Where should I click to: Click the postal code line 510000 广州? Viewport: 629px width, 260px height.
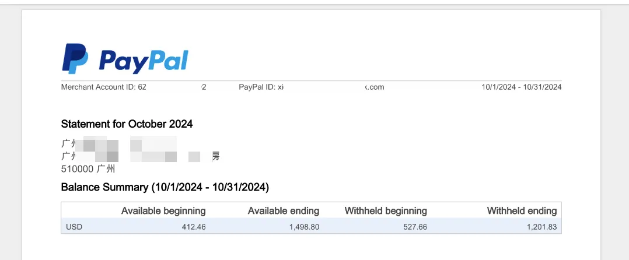click(x=88, y=169)
